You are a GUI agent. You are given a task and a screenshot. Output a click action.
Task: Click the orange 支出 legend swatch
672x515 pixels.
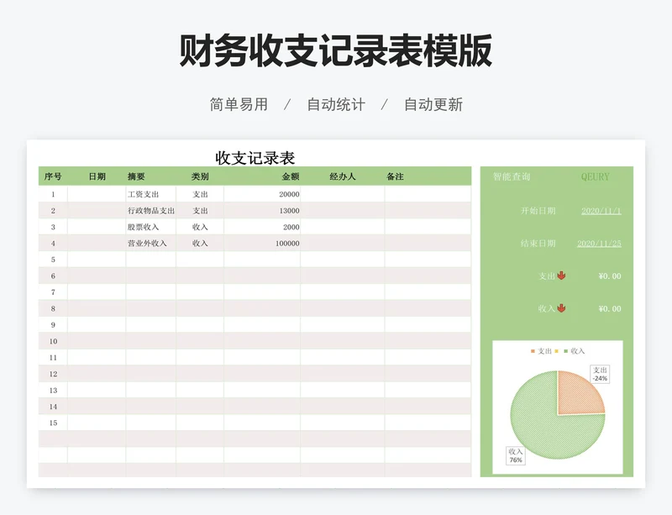(533, 351)
